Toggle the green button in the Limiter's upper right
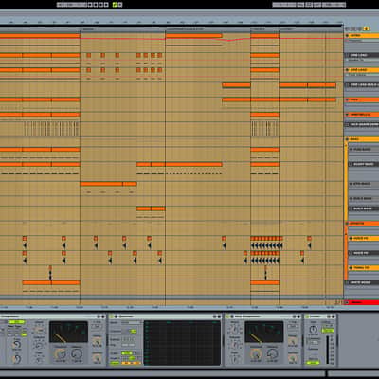The image size is (379, 379). coord(328,331)
